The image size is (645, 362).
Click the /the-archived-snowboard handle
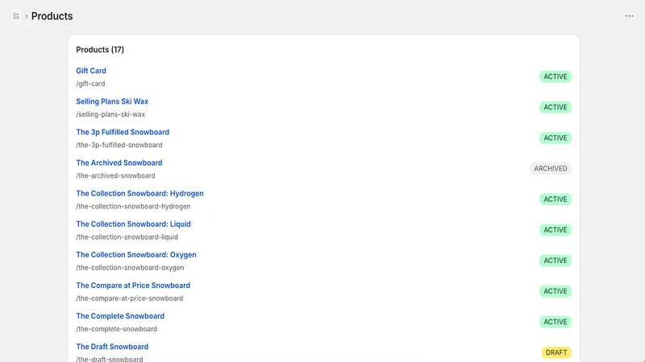click(115, 175)
